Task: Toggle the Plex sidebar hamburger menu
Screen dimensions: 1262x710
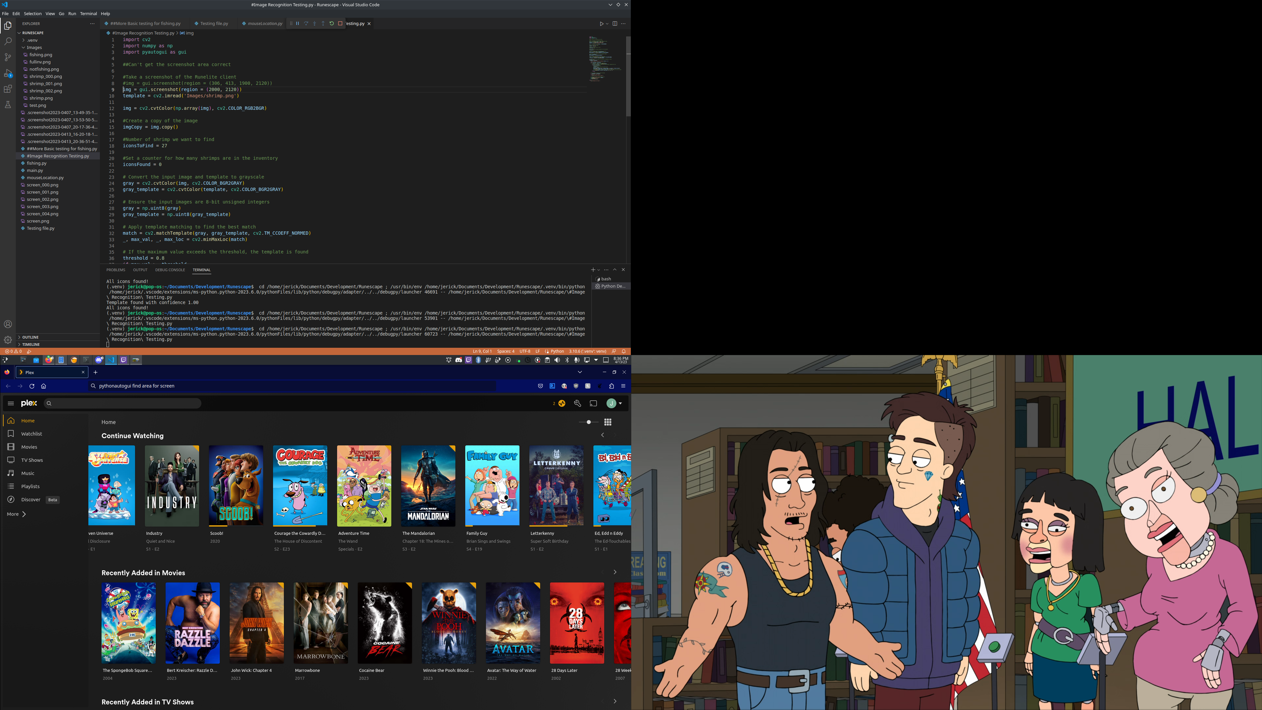Action: pos(11,403)
